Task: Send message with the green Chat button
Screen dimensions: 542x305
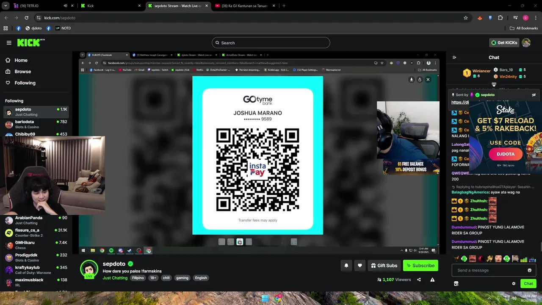Action: (x=528, y=283)
